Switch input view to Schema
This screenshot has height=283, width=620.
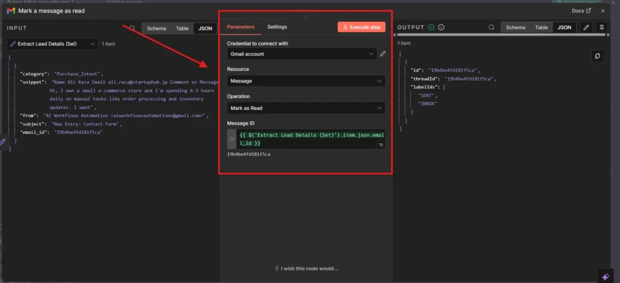click(157, 28)
